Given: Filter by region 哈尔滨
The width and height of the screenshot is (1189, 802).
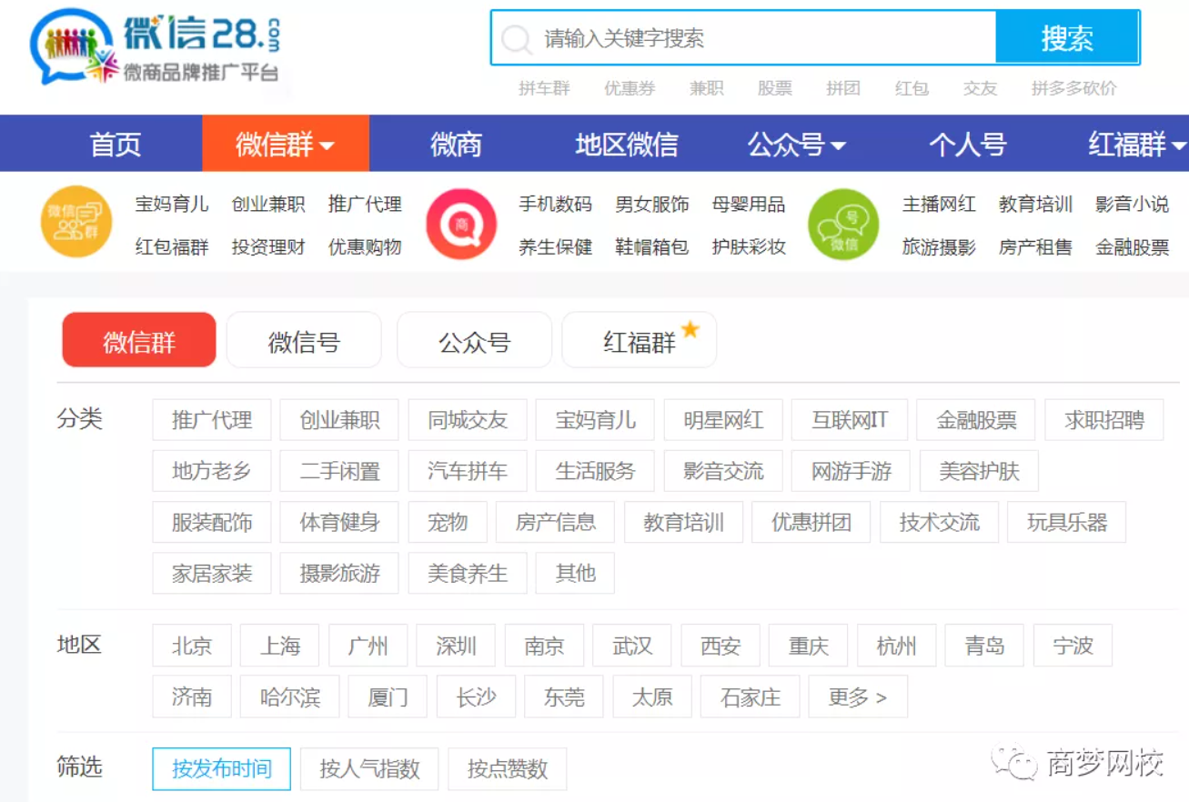Looking at the screenshot, I should pyautogui.click(x=289, y=697).
